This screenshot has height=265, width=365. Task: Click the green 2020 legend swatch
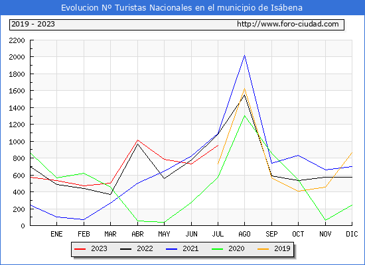click(x=218, y=249)
